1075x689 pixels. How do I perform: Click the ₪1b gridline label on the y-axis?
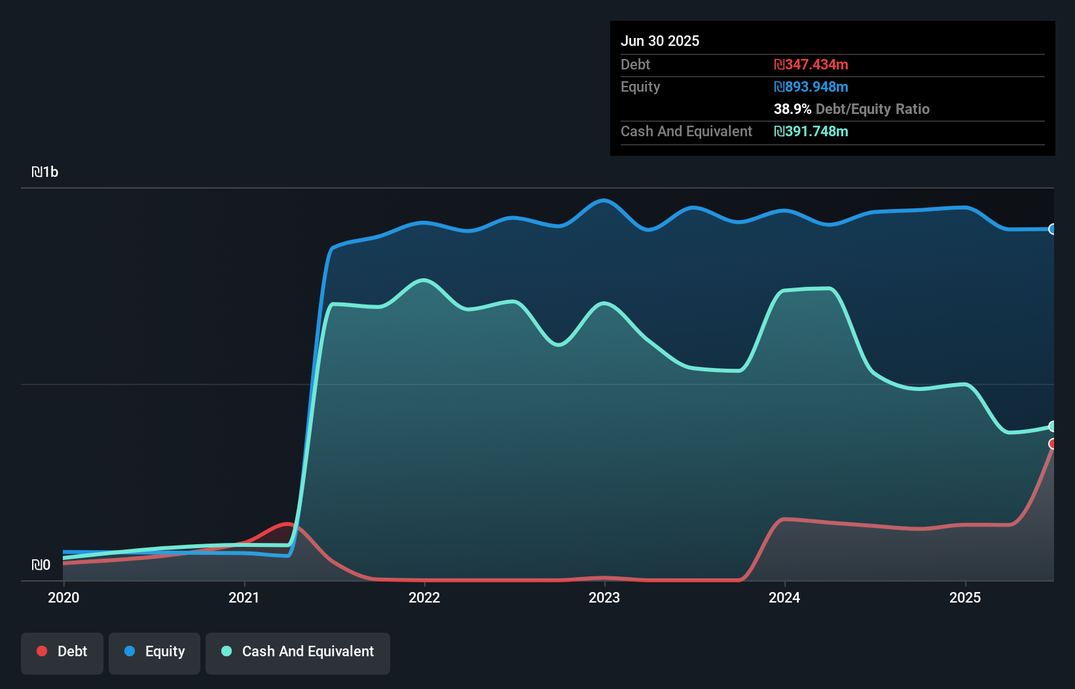point(46,172)
